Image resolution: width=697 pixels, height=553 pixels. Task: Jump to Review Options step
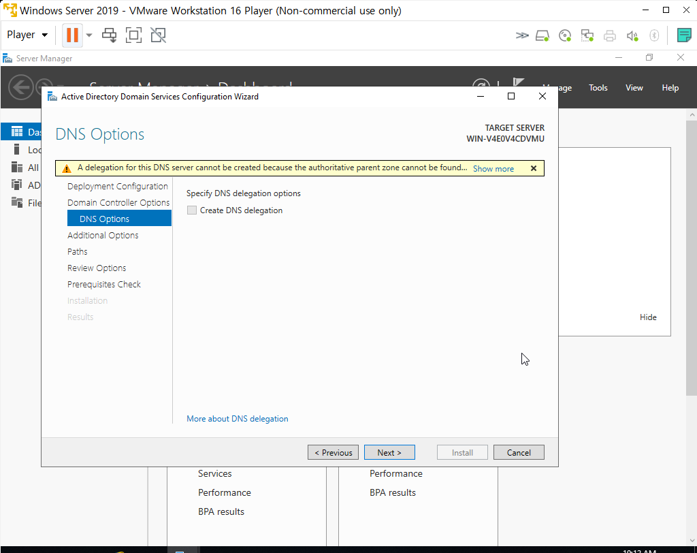click(97, 268)
